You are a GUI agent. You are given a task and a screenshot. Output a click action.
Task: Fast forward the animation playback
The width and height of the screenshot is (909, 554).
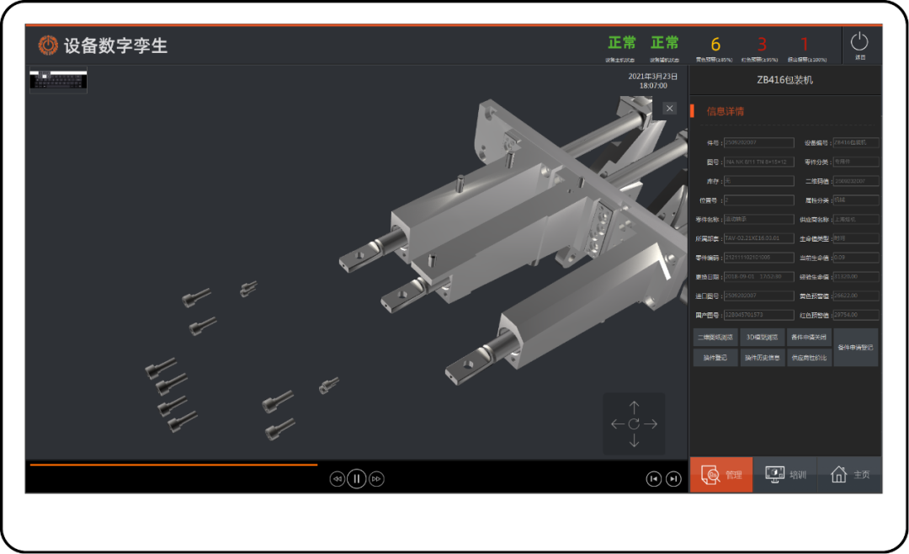(x=377, y=479)
